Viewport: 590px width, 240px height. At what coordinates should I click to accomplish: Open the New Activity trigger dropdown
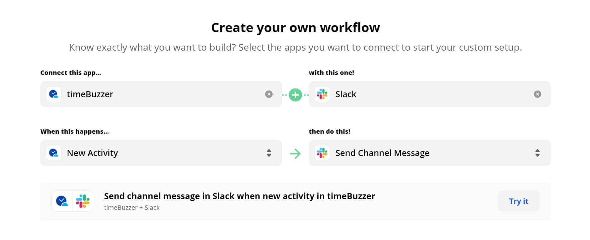click(161, 153)
